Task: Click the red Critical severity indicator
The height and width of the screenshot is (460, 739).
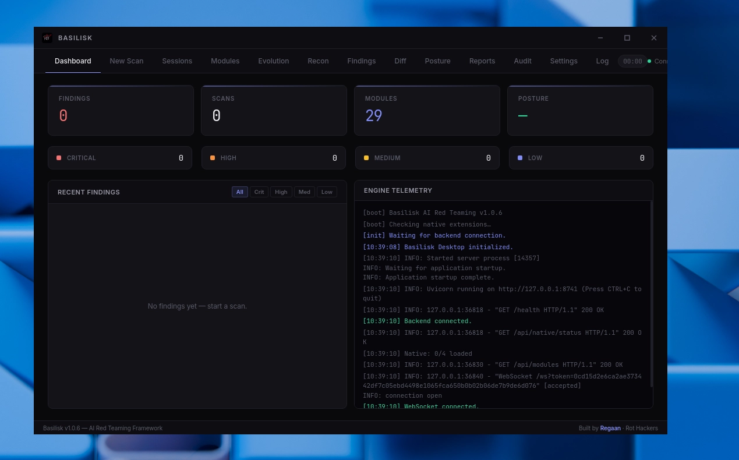Action: (59, 158)
